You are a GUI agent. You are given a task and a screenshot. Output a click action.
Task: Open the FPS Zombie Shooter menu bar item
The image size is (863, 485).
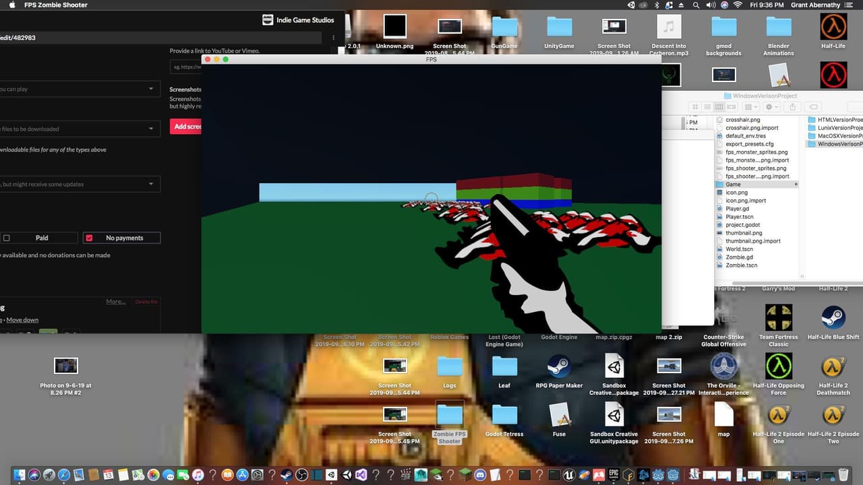click(x=56, y=5)
